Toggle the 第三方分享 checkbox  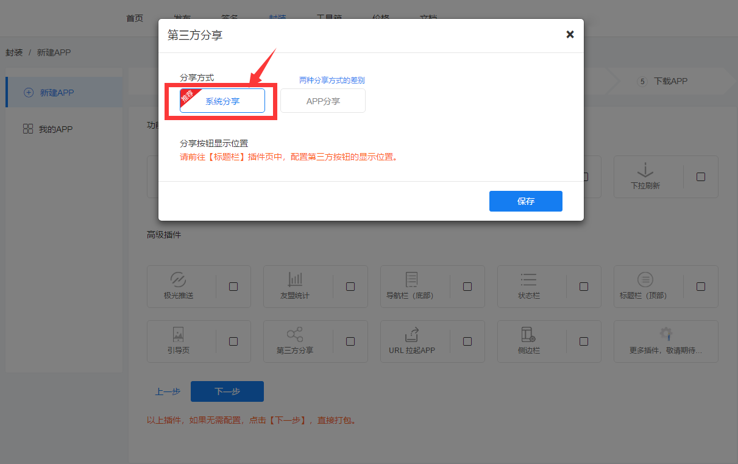350,341
